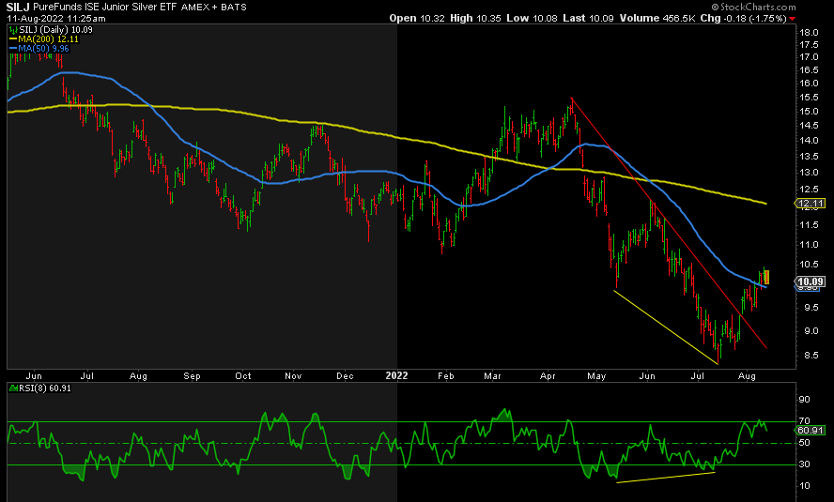This screenshot has width=834, height=502.
Task: Click the '11-Aug-2022 11:25am' timestamp
Action: 55,18
